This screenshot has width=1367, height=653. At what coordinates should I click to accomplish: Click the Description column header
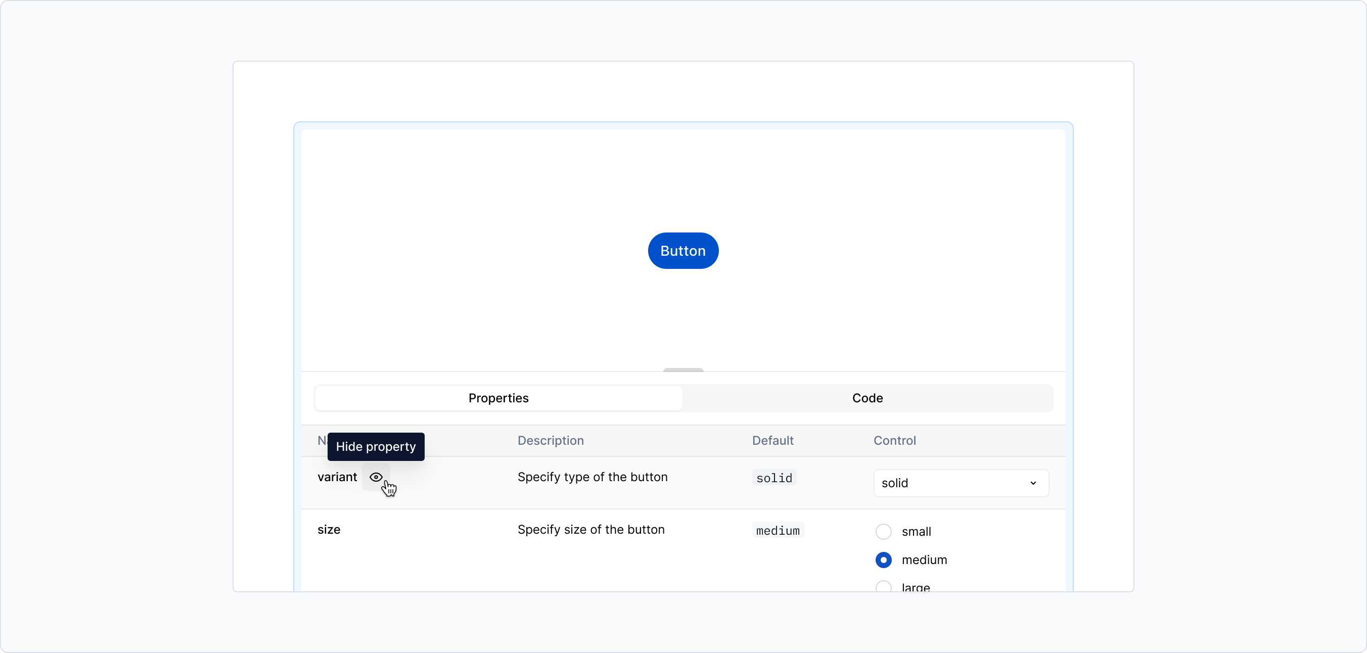(551, 440)
